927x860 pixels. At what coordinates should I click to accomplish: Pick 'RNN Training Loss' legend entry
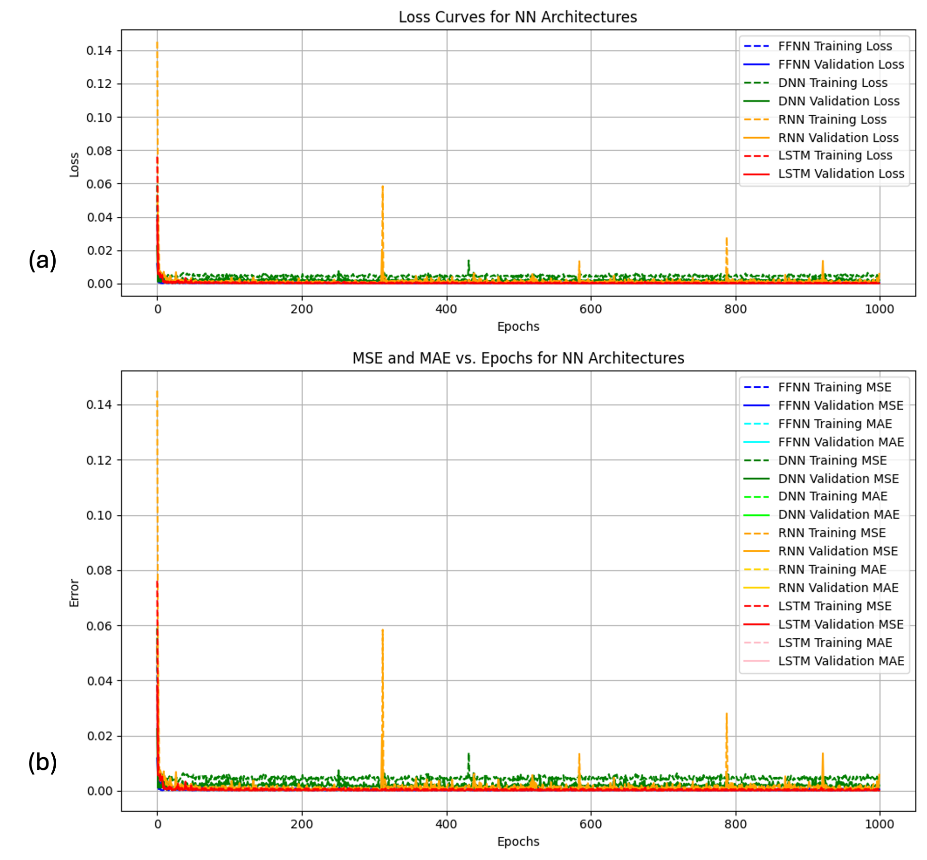(x=815, y=119)
